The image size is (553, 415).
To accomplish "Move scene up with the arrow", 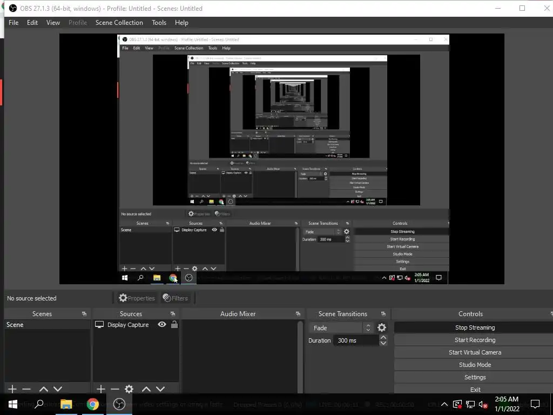I will coord(44,389).
